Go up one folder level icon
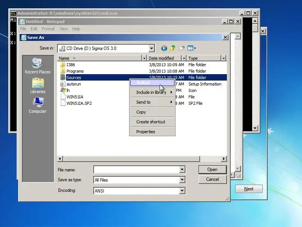This screenshot has width=302, height=227. click(173, 48)
